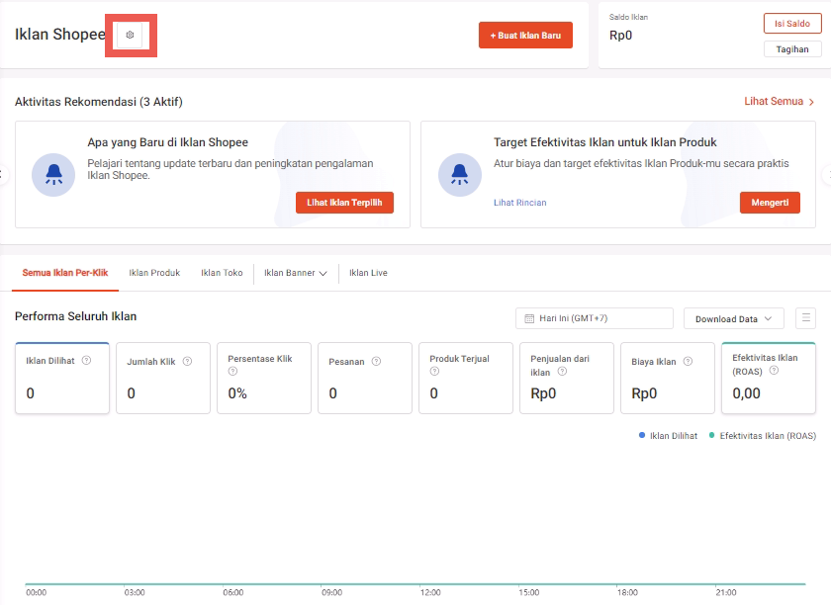The image size is (831, 605).
Task: Click help icon under Persentase Klik
Action: pos(232,372)
